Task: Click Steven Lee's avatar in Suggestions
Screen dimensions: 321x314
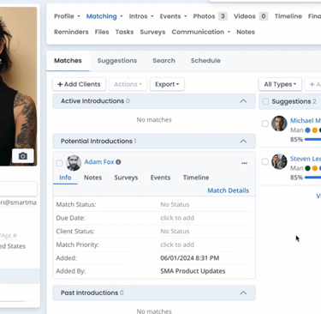Action: (x=279, y=161)
